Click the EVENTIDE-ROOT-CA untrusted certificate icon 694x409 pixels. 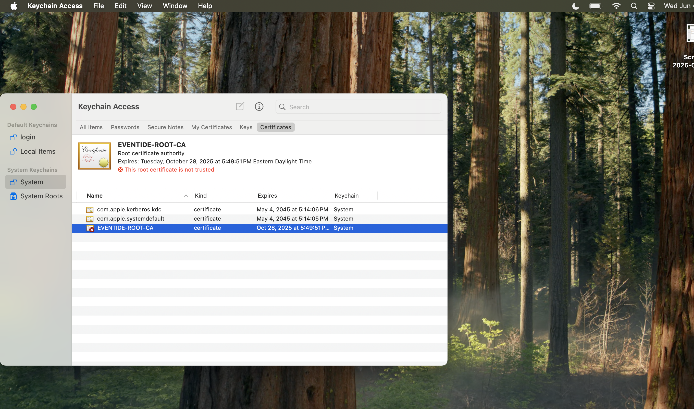(x=90, y=228)
